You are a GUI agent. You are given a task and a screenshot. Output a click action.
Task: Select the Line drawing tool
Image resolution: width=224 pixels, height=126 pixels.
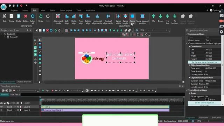40,52
